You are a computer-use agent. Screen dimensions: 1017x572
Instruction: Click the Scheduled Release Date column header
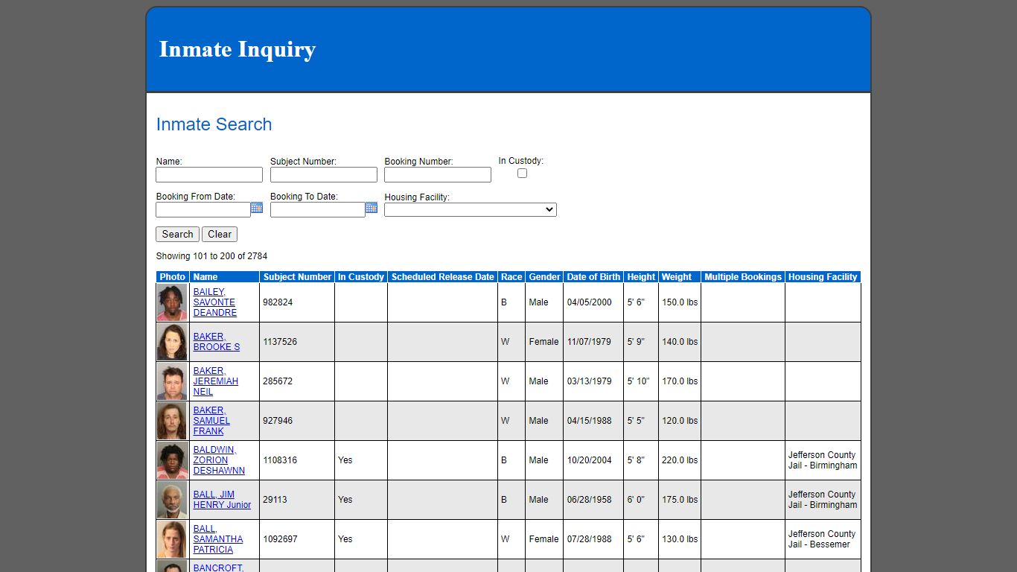pyautogui.click(x=443, y=277)
